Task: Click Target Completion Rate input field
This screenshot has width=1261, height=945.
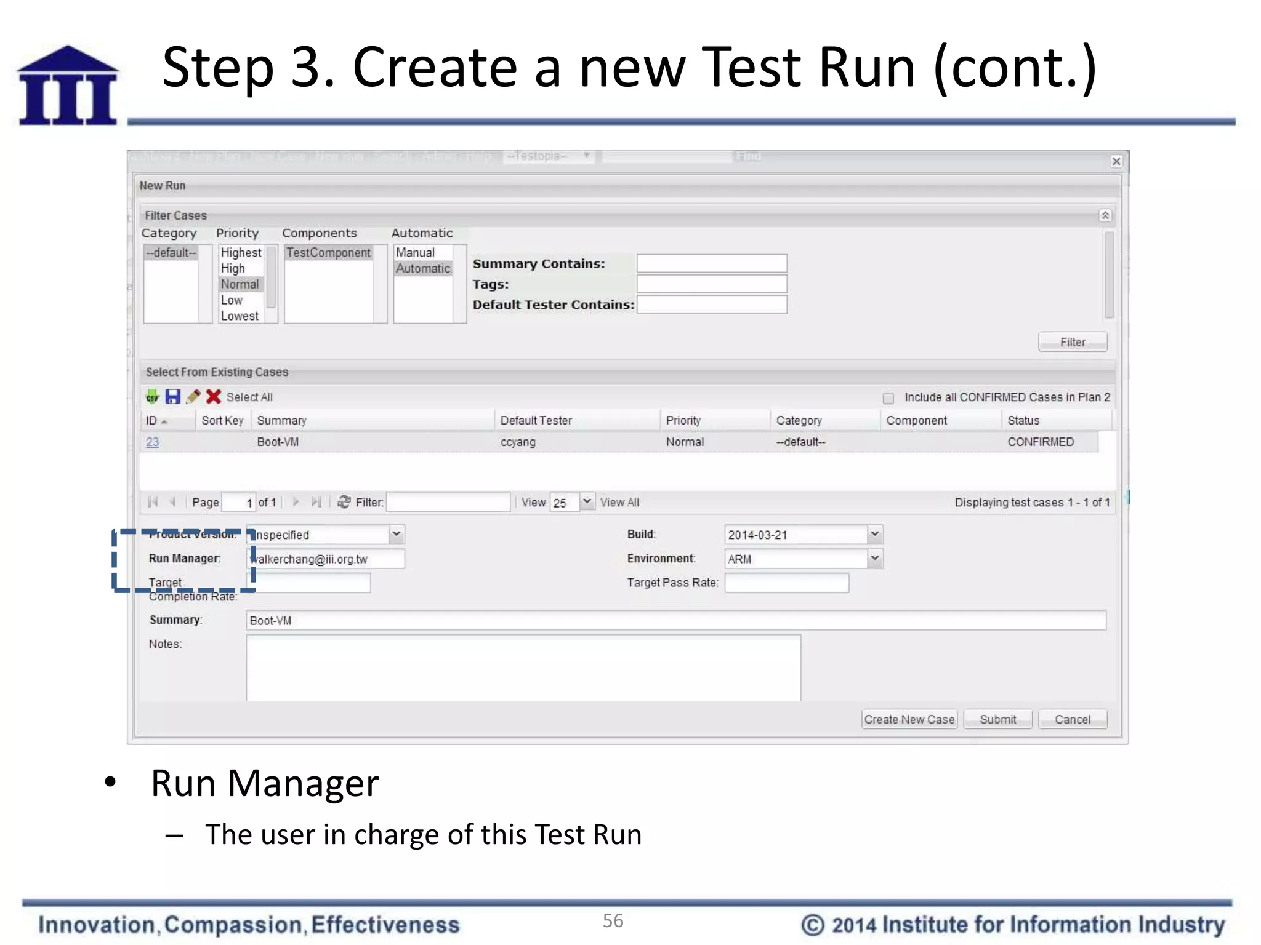Action: pyautogui.click(x=308, y=583)
